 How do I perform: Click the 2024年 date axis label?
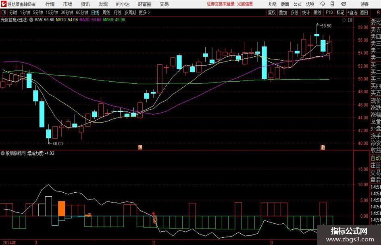tap(9, 243)
